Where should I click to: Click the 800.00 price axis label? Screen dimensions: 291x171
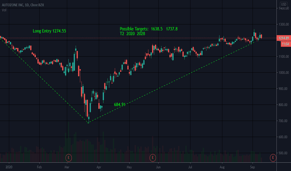pos(284,105)
